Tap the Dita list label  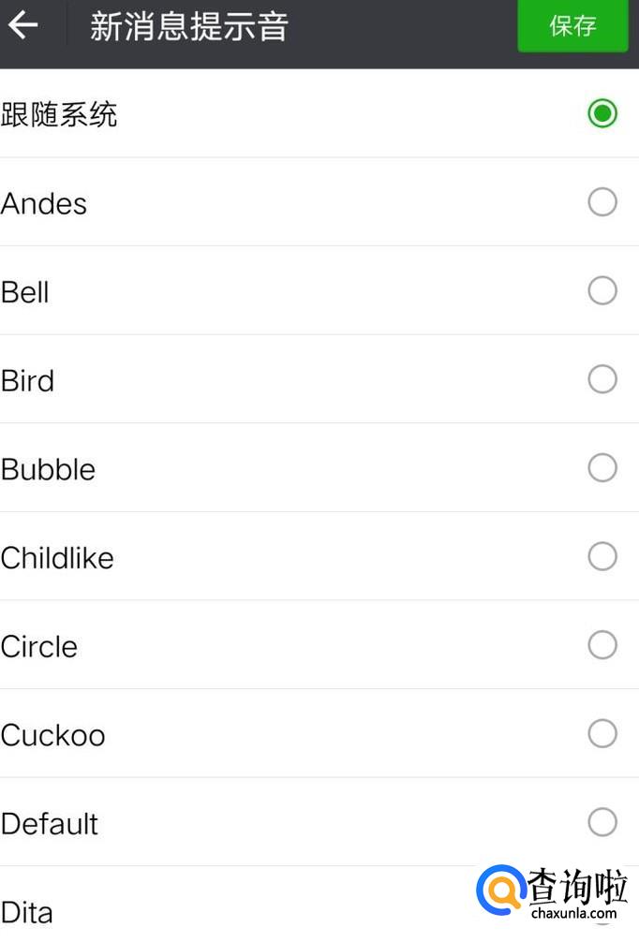coord(27,912)
